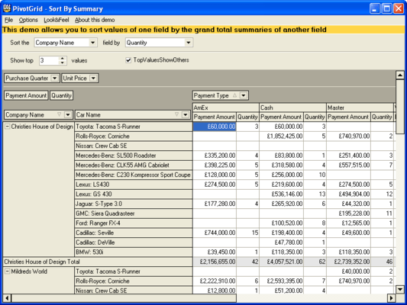This screenshot has height=305, width=407.
Task: Open the Look&Feel menu
Action: point(57,20)
